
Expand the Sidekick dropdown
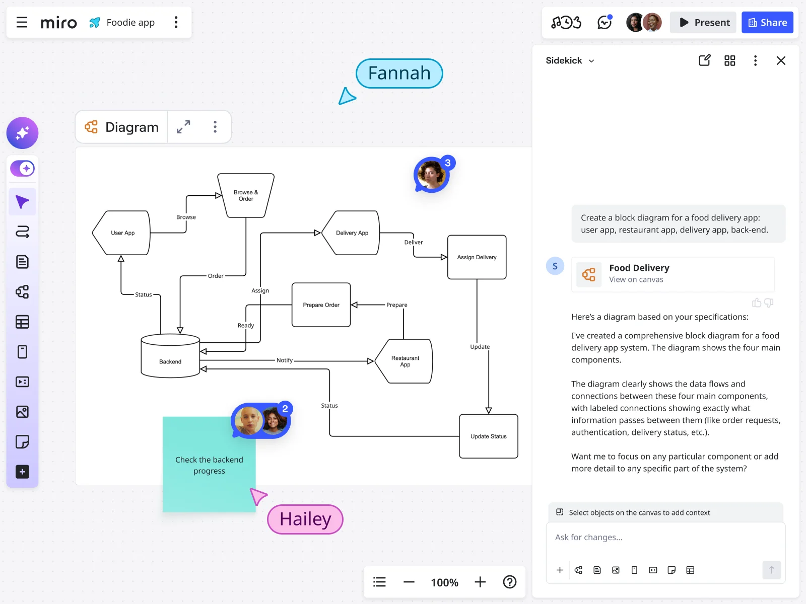point(592,60)
